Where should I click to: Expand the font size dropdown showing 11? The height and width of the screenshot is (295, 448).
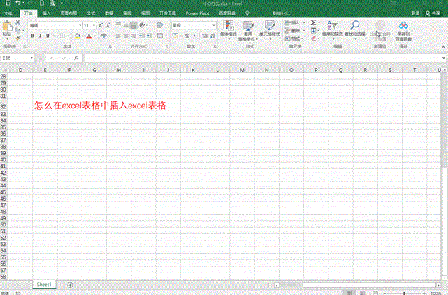point(94,25)
